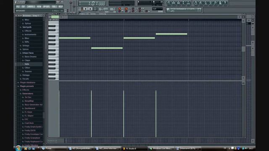Expand Plugin database in browser
The height and width of the screenshot is (151, 269).
click(x=27, y=83)
